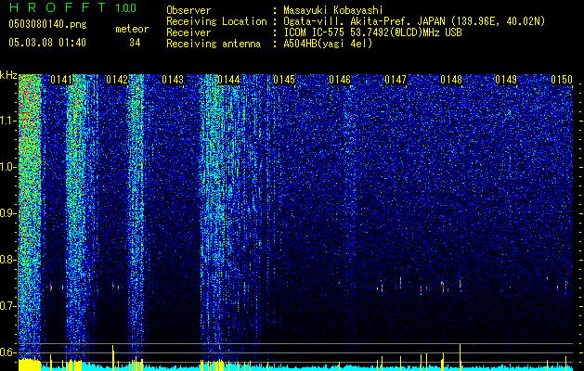Click the 0.6 kHz axis label
This screenshot has height=371, width=584.
point(8,352)
